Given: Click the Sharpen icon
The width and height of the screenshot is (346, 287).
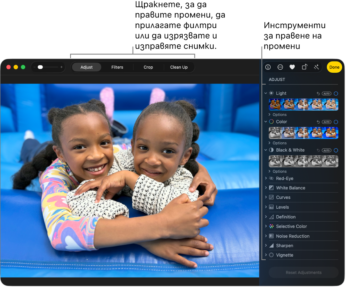Looking at the screenshot, I should click(272, 246).
